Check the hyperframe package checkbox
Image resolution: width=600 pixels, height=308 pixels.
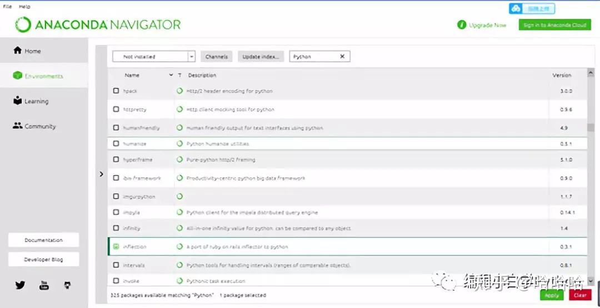(116, 160)
